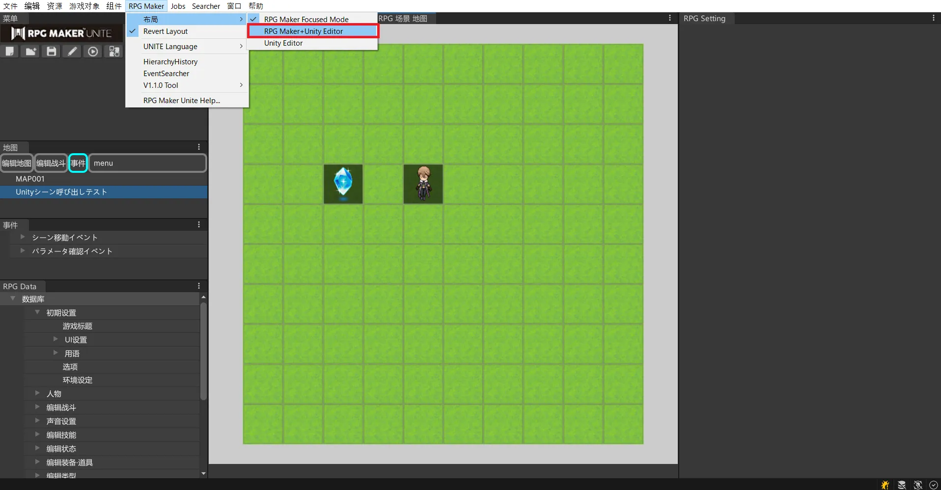Click the 编辑地图 button

(17, 163)
